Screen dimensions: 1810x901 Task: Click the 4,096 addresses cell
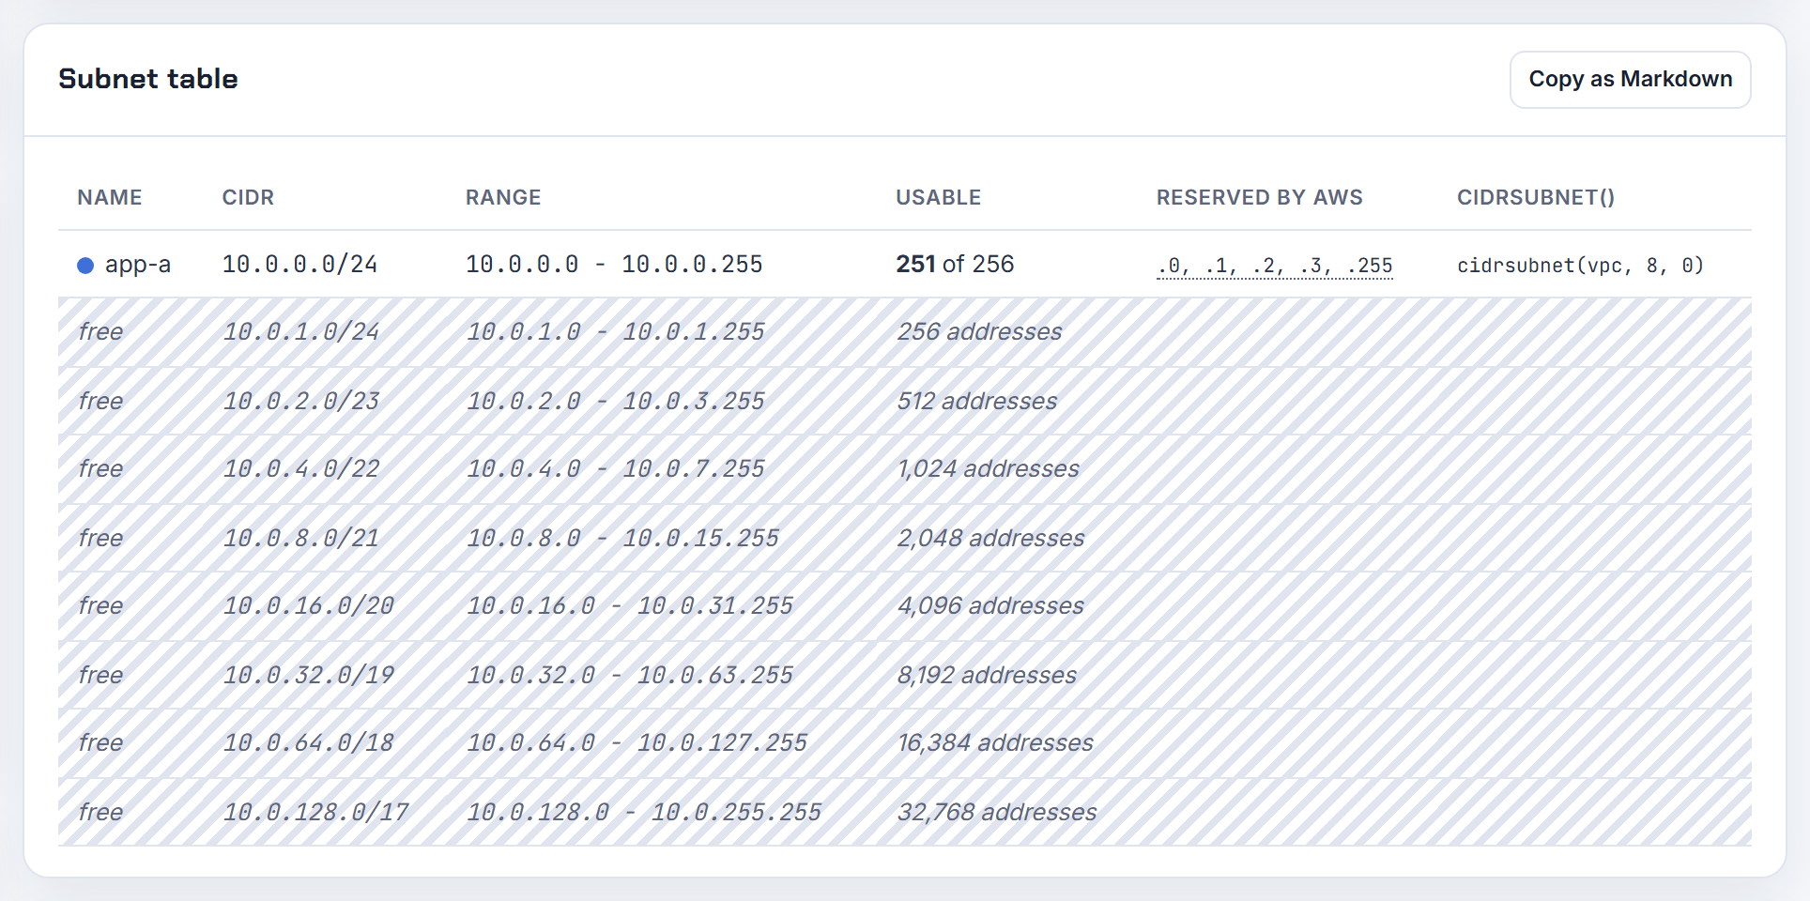(x=990, y=606)
